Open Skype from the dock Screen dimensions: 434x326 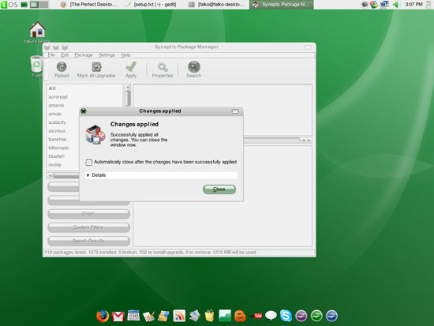(x=286, y=316)
